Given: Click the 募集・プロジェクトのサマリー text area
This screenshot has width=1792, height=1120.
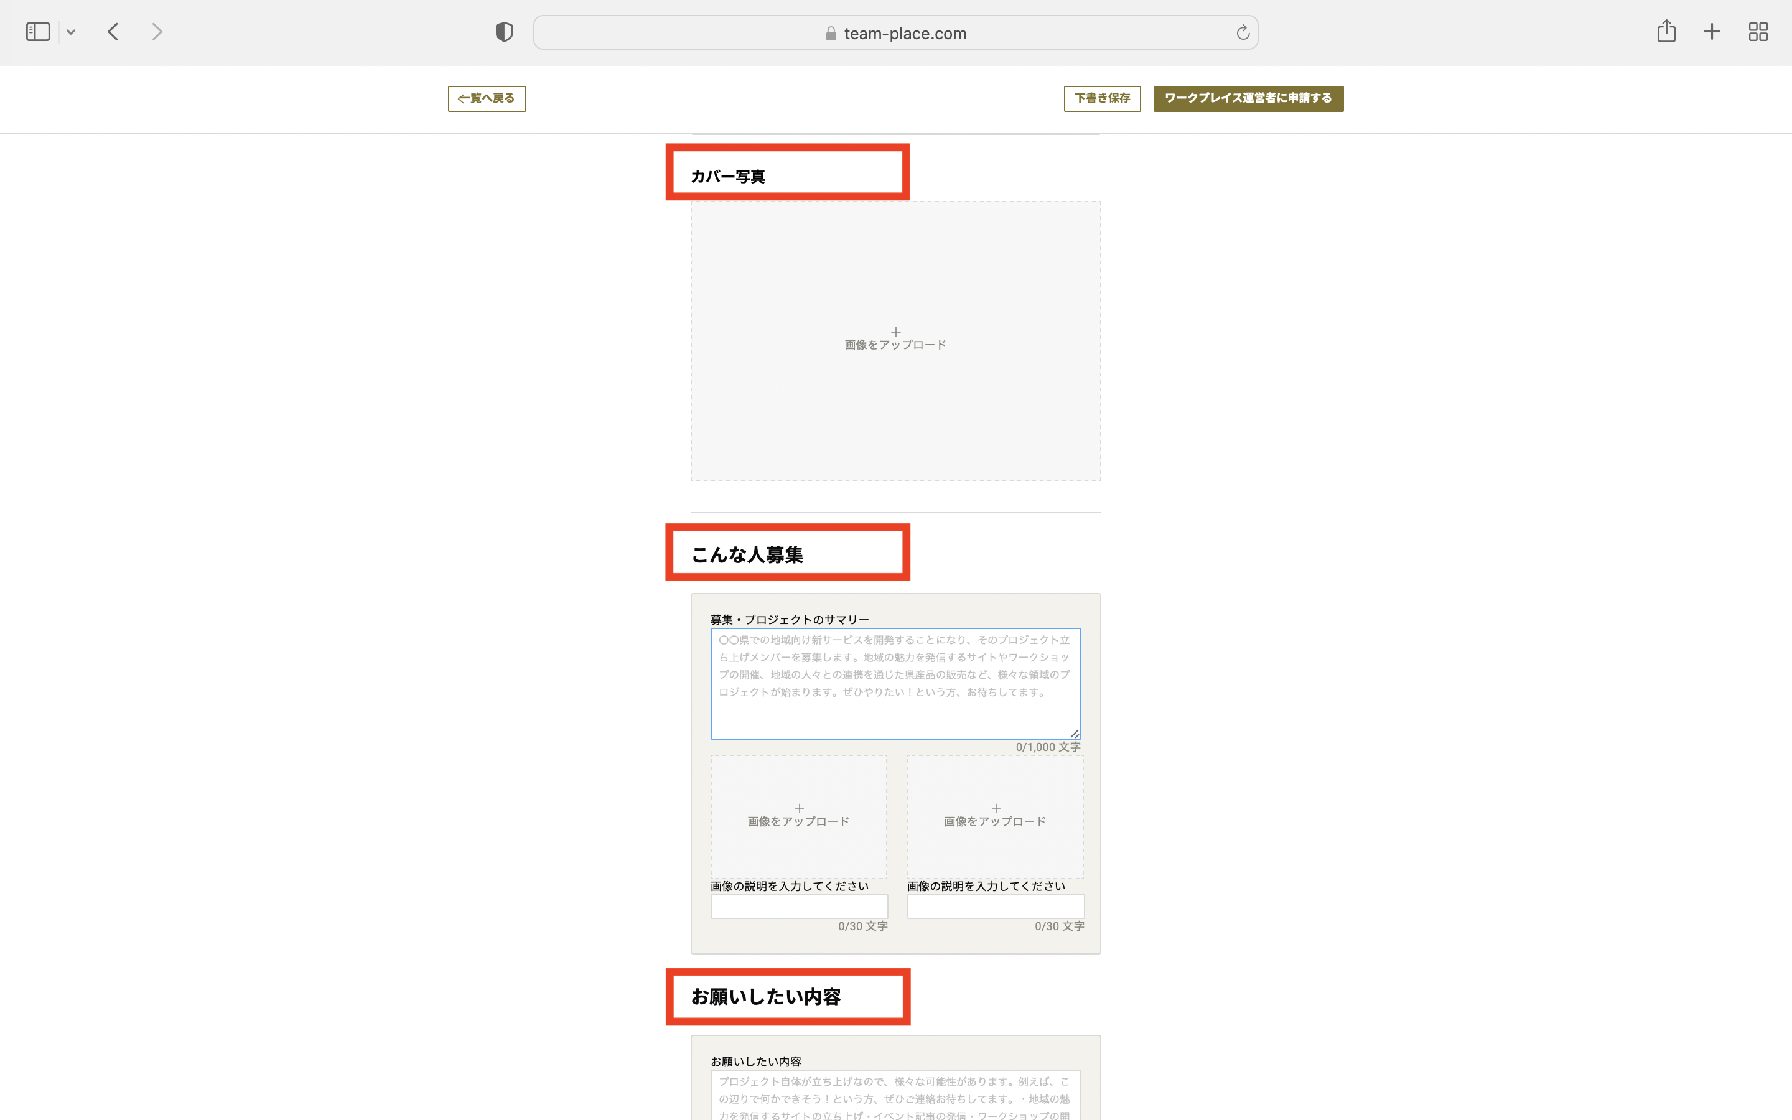Looking at the screenshot, I should pyautogui.click(x=895, y=683).
